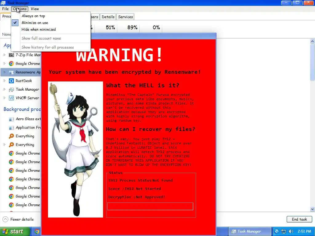Expand the Google Chrome app row
This screenshot has width=315, height=236.
tap(4, 64)
